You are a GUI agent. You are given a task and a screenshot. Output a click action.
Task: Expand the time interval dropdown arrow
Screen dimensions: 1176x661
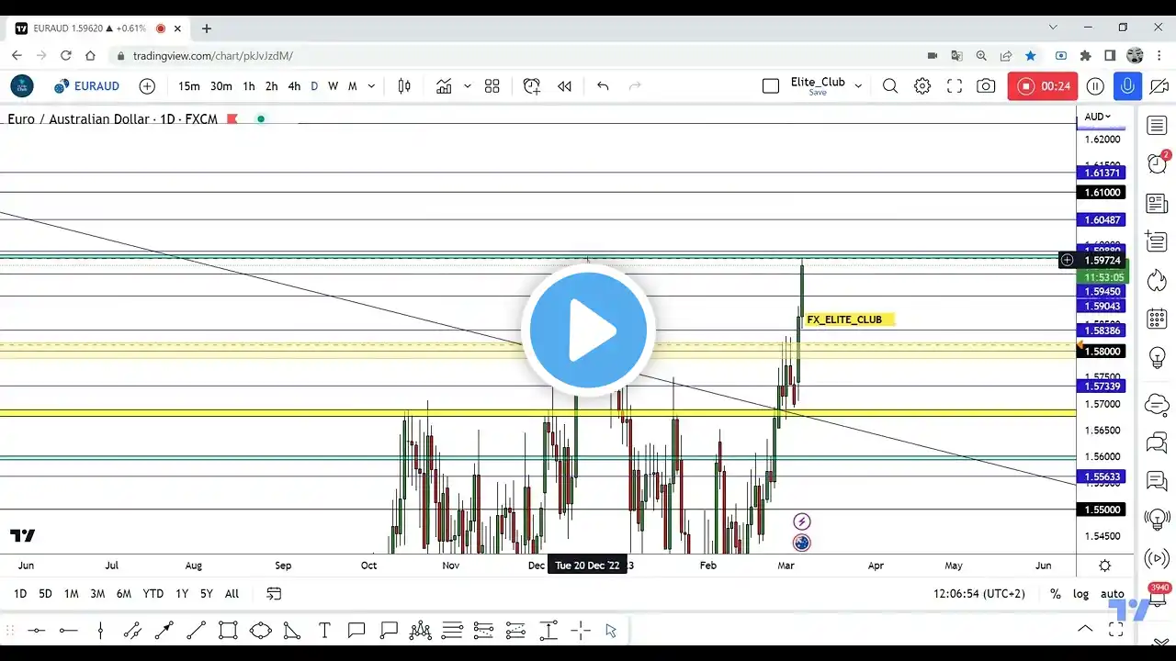[x=371, y=86]
